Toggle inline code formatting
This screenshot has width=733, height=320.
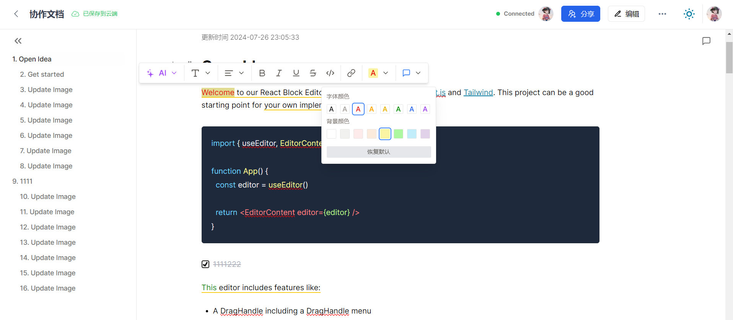point(330,73)
